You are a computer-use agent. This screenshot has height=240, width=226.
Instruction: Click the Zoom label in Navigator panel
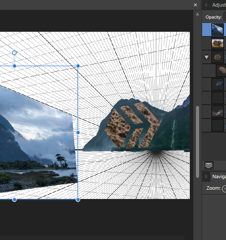tap(213, 188)
